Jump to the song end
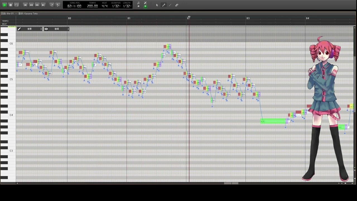The image size is (357, 201). click(43, 5)
